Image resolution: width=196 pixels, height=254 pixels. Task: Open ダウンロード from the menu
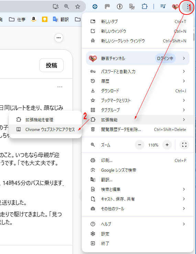pyautogui.click(x=138, y=91)
